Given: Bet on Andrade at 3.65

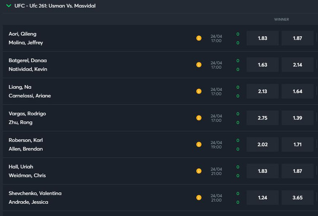Looking at the screenshot, I should tap(298, 197).
